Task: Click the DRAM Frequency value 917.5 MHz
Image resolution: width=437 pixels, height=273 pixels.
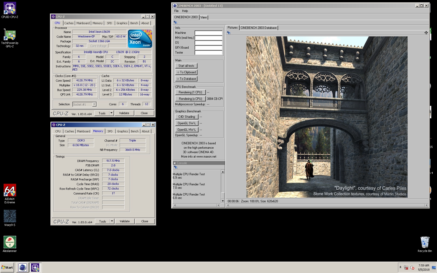Action: point(113,161)
